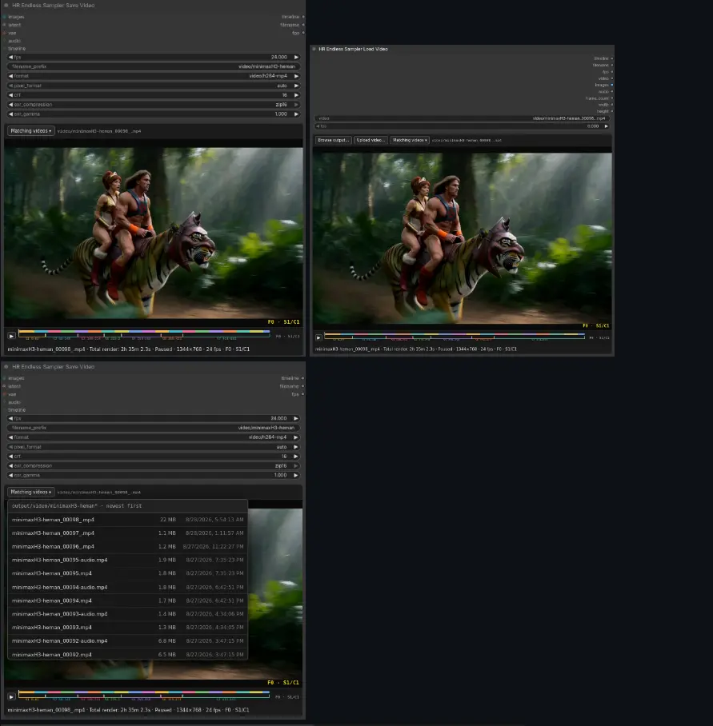Select previous pixel_format with the left arrow in bottom Save Video node
This screenshot has height=726, width=713.
(x=10, y=447)
